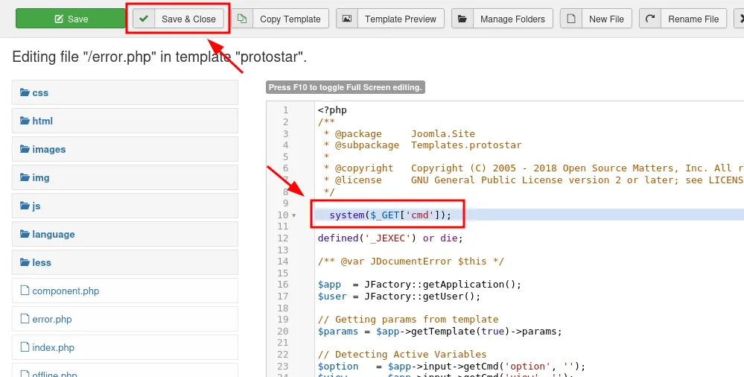Click the @package Joomla.Site comment line
Screen dimensions: 744x377
point(399,134)
